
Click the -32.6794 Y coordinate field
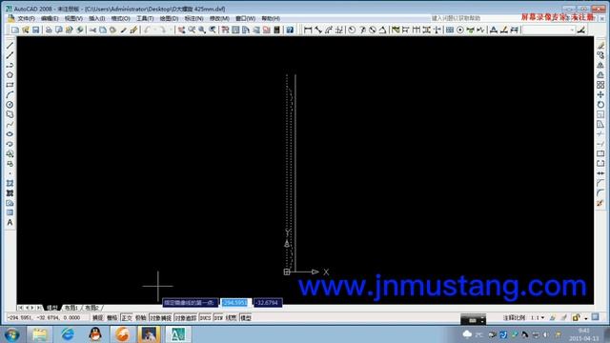268,303
